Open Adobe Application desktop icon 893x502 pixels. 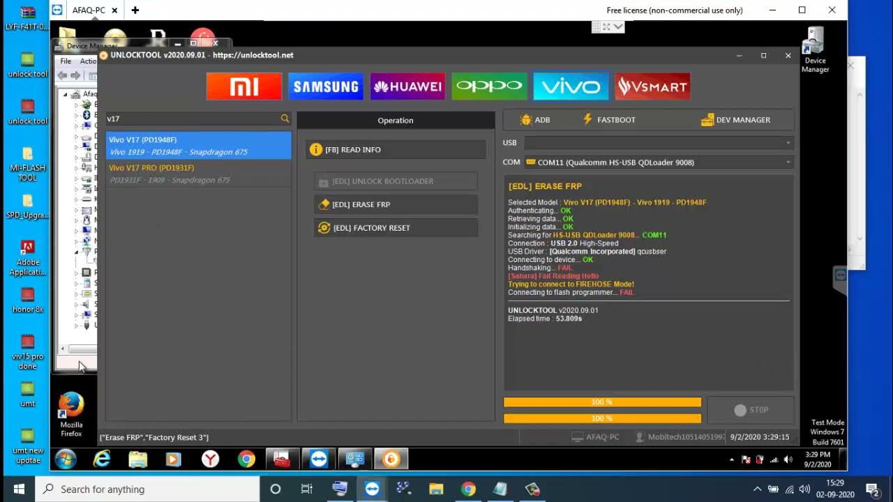tap(28, 258)
